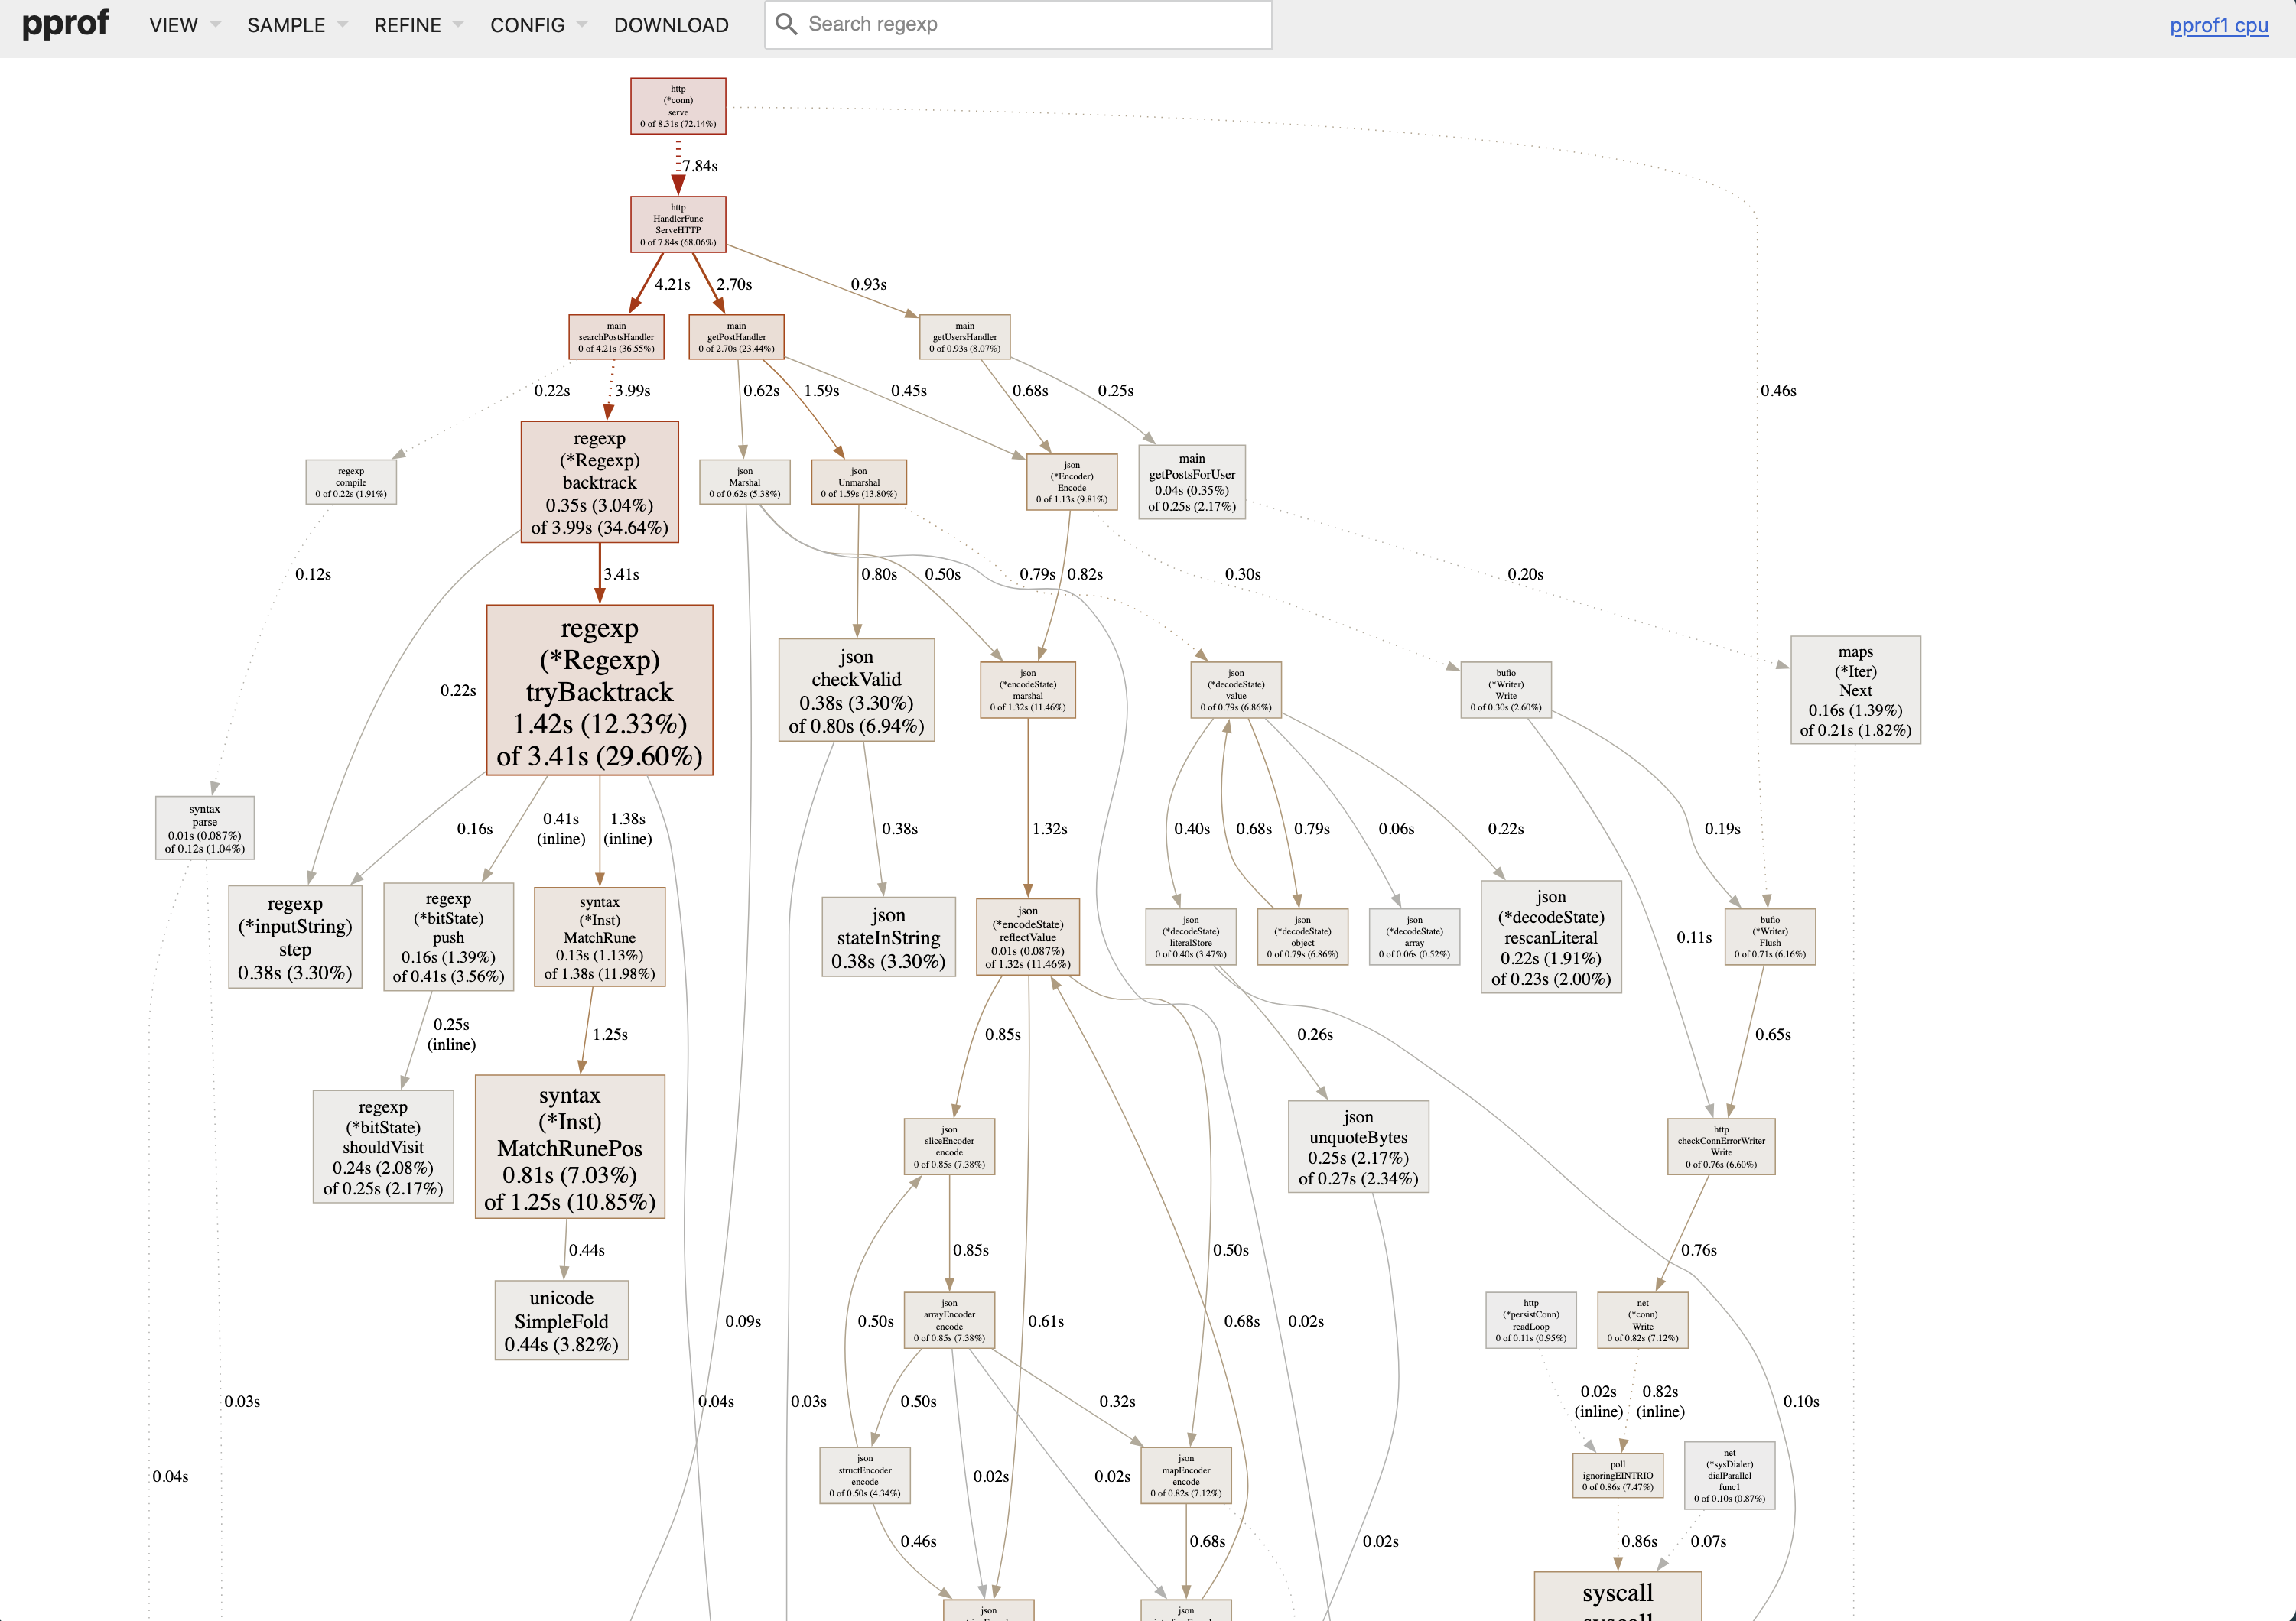This screenshot has width=2296, height=1621.
Task: Click the magnifying glass search icon
Action: pos(788,24)
